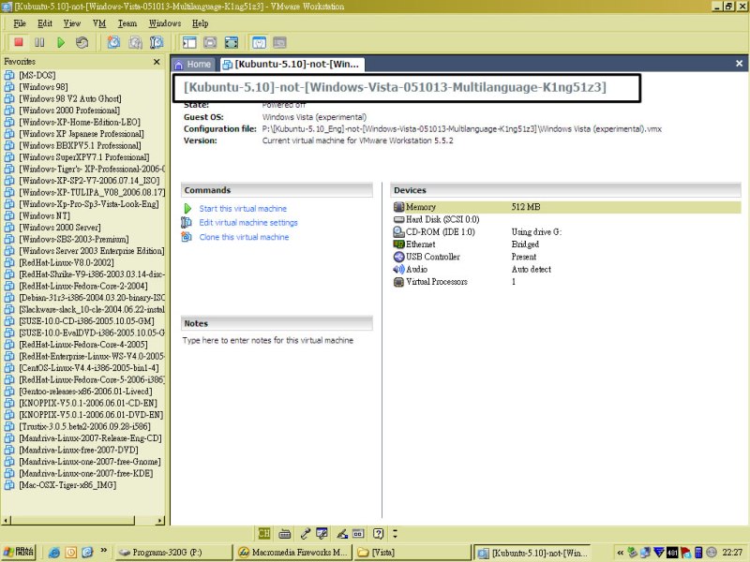Image resolution: width=750 pixels, height=562 pixels.
Task: Click the CH language indicator on IME bar
Action: 264,533
